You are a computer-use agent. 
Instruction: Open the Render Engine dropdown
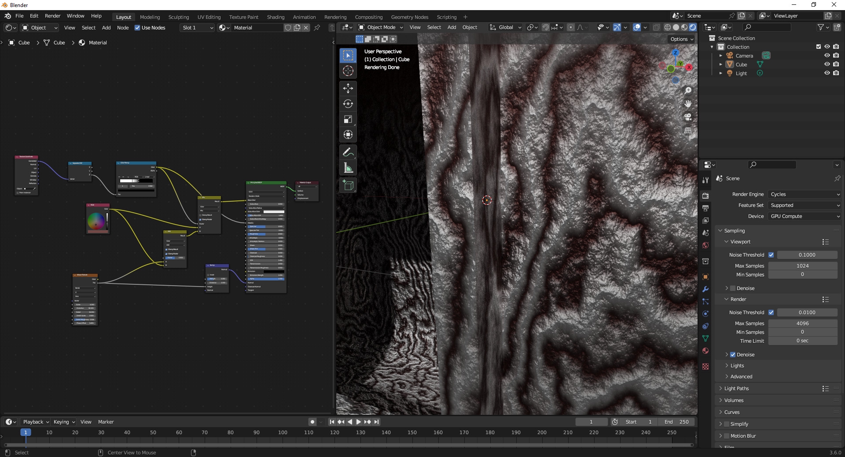click(805, 194)
